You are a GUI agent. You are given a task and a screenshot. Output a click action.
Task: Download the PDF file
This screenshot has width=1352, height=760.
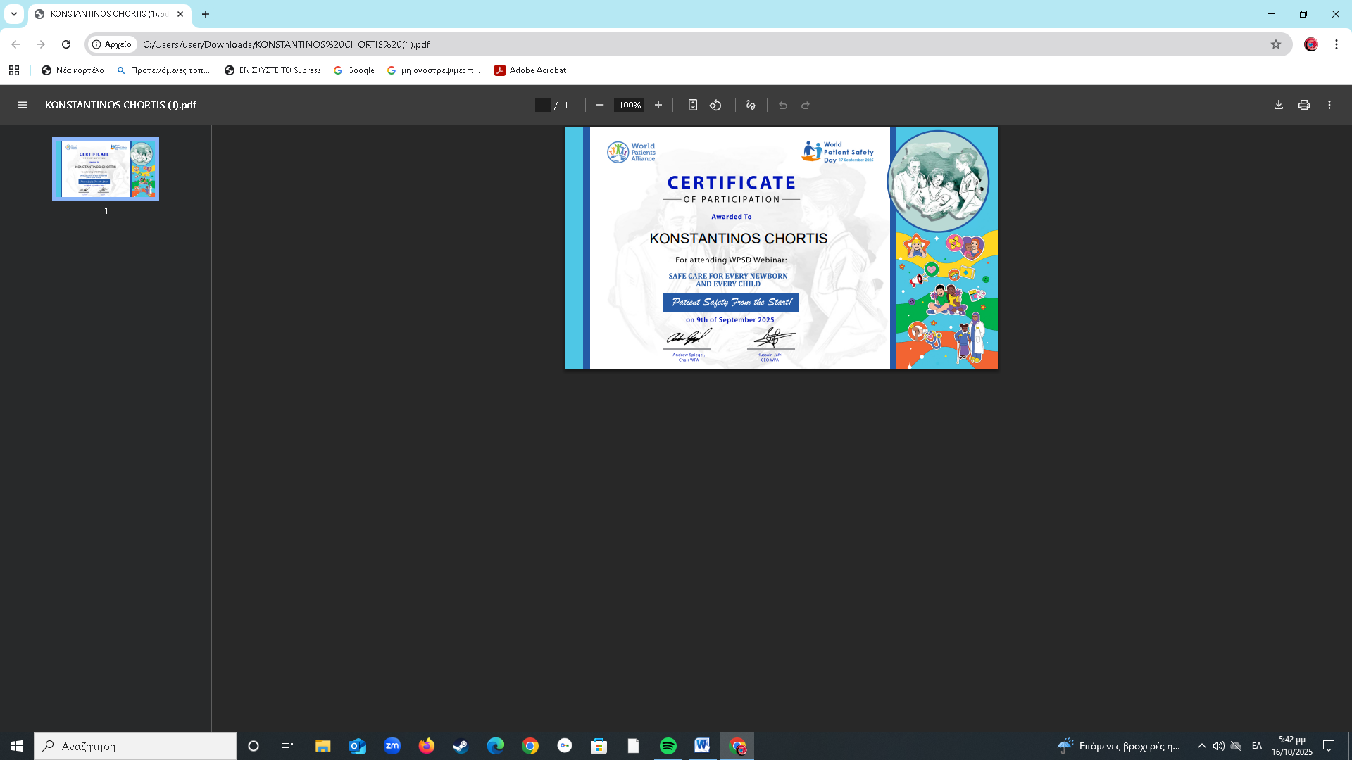[x=1279, y=105]
